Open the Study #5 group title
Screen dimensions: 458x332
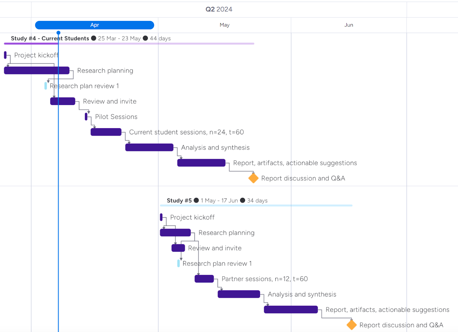179,200
